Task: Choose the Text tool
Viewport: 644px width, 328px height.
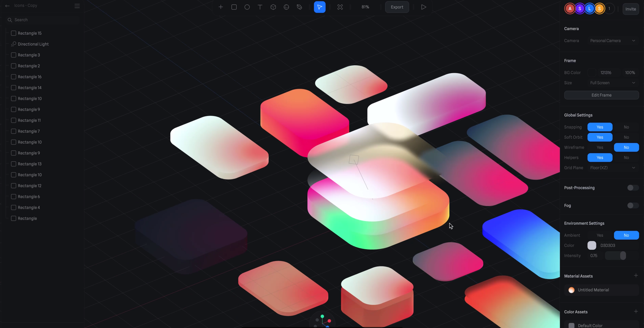Action: coord(260,7)
